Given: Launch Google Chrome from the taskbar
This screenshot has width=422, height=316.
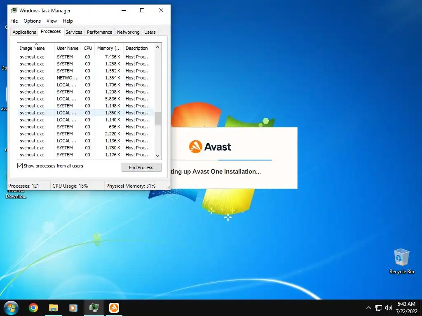Looking at the screenshot, I should coord(33,308).
